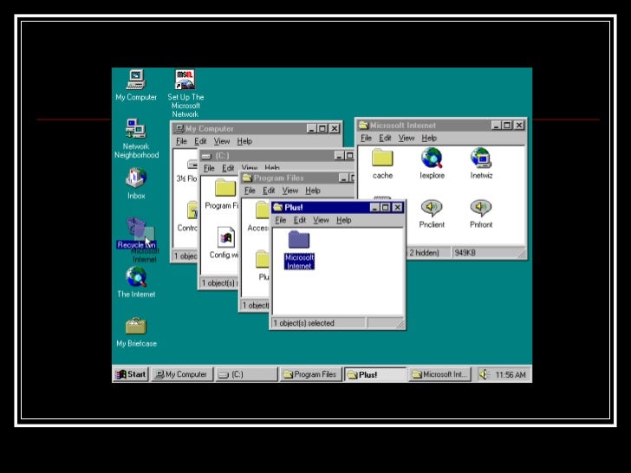The image size is (631, 473).
Task: Open Edit menu in Microsoft Internet window
Action: (x=385, y=139)
